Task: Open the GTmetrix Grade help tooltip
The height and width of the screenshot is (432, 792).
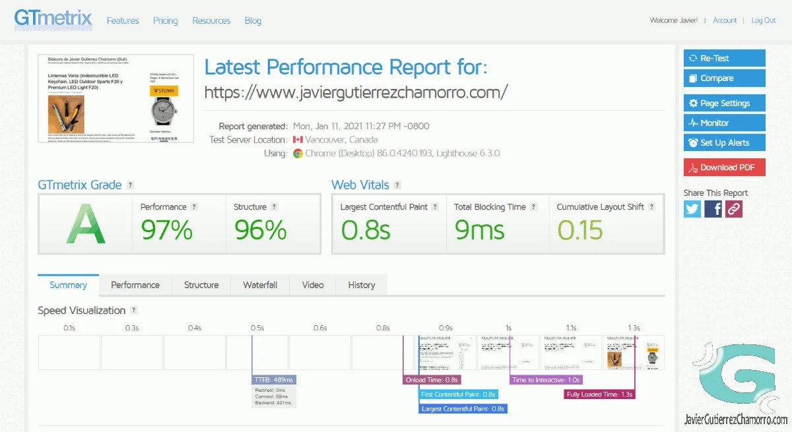Action: tap(131, 185)
